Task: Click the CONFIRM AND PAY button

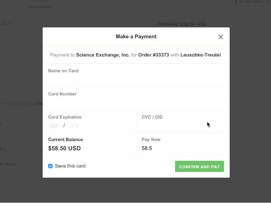Action: 199,166
